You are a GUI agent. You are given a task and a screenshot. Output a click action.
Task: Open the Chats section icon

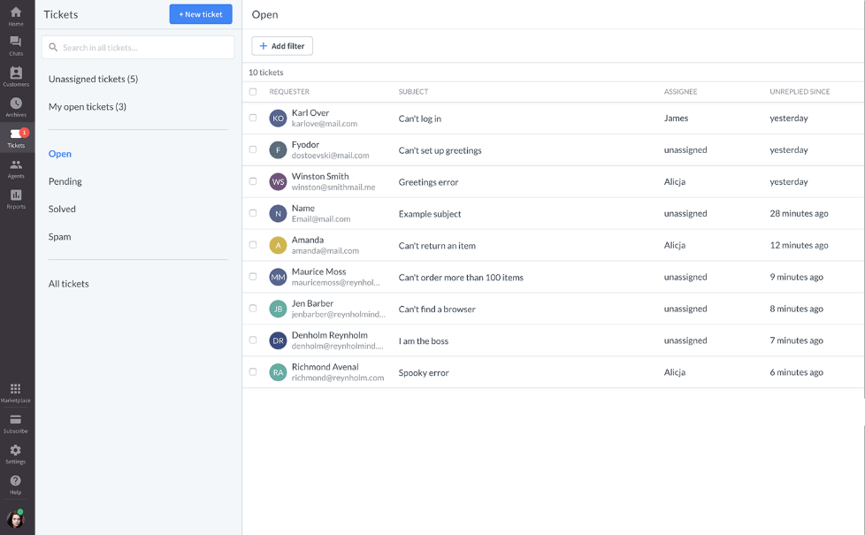tap(16, 44)
